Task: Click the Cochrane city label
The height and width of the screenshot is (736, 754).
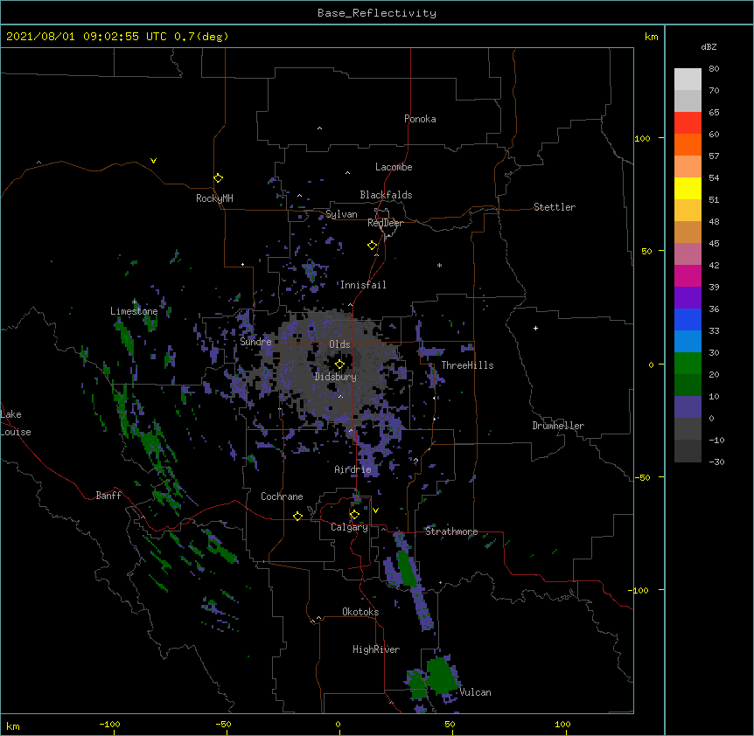Action: [282, 496]
